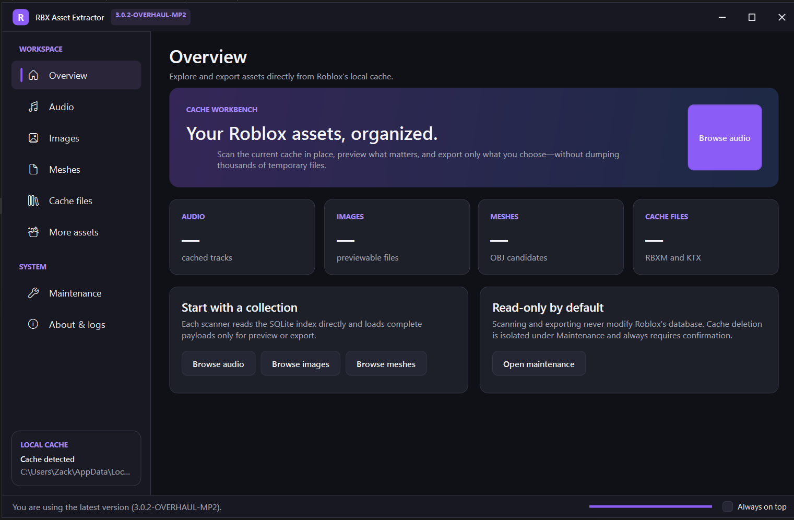Open About & logs
The height and width of the screenshot is (520, 794).
coord(76,324)
